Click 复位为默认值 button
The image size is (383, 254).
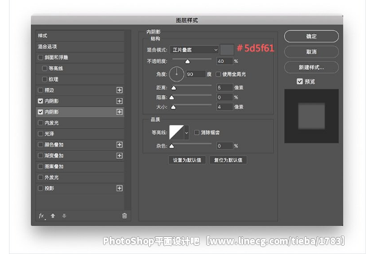228,160
